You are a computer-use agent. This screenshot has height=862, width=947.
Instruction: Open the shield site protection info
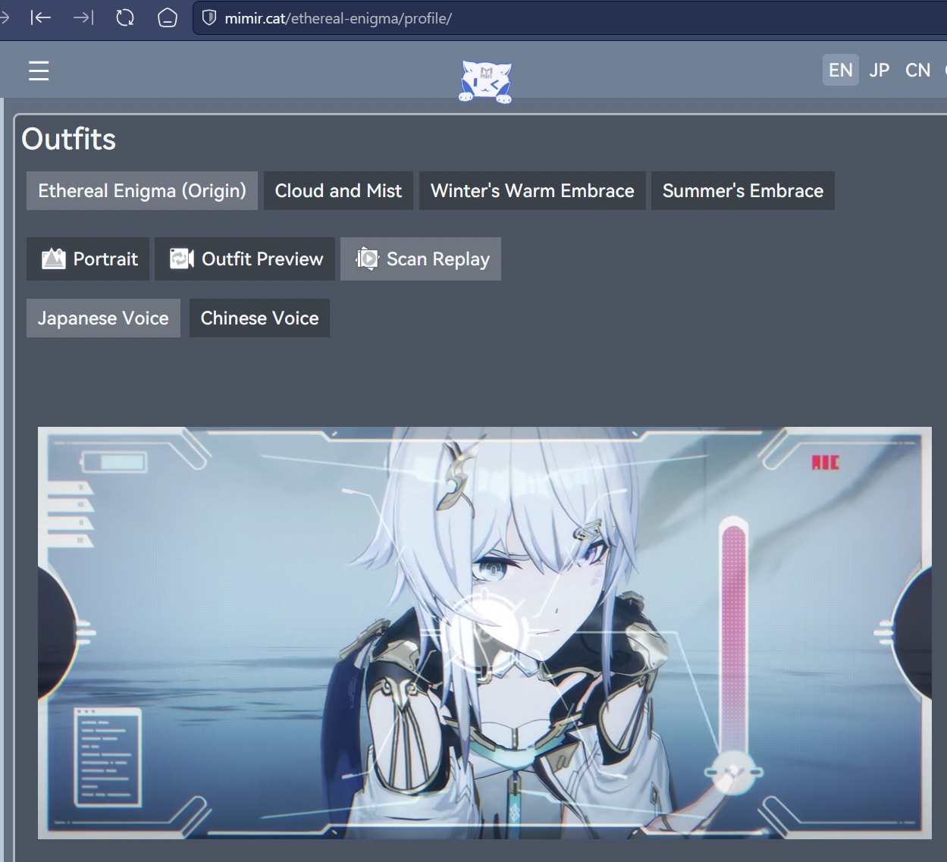point(209,17)
